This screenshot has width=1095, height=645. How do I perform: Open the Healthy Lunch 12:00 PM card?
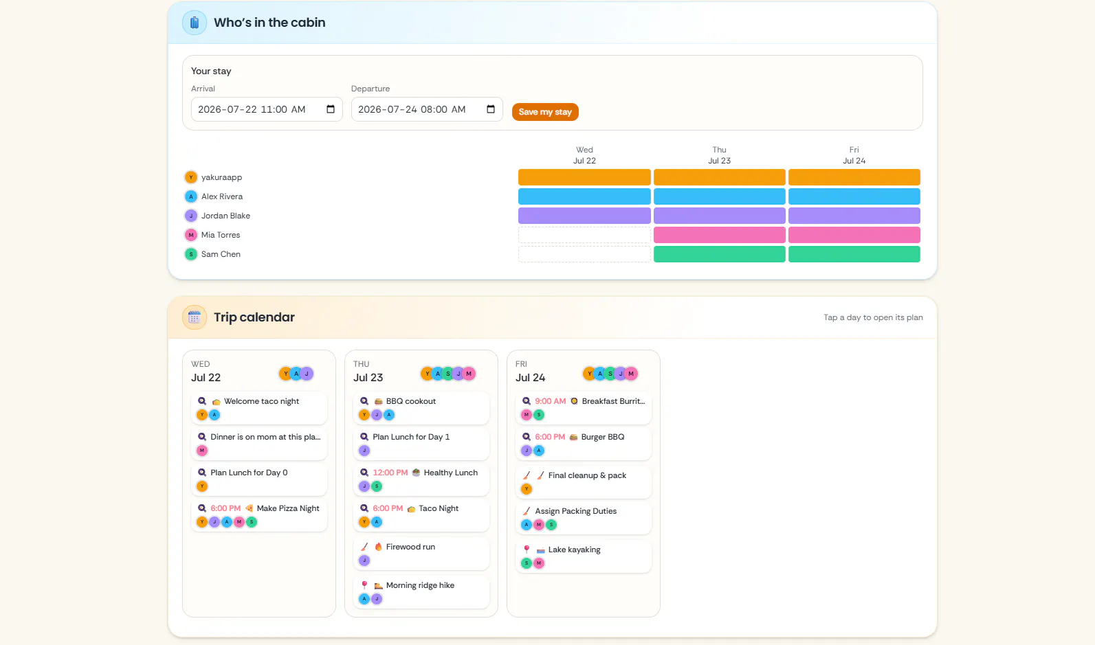(x=421, y=479)
